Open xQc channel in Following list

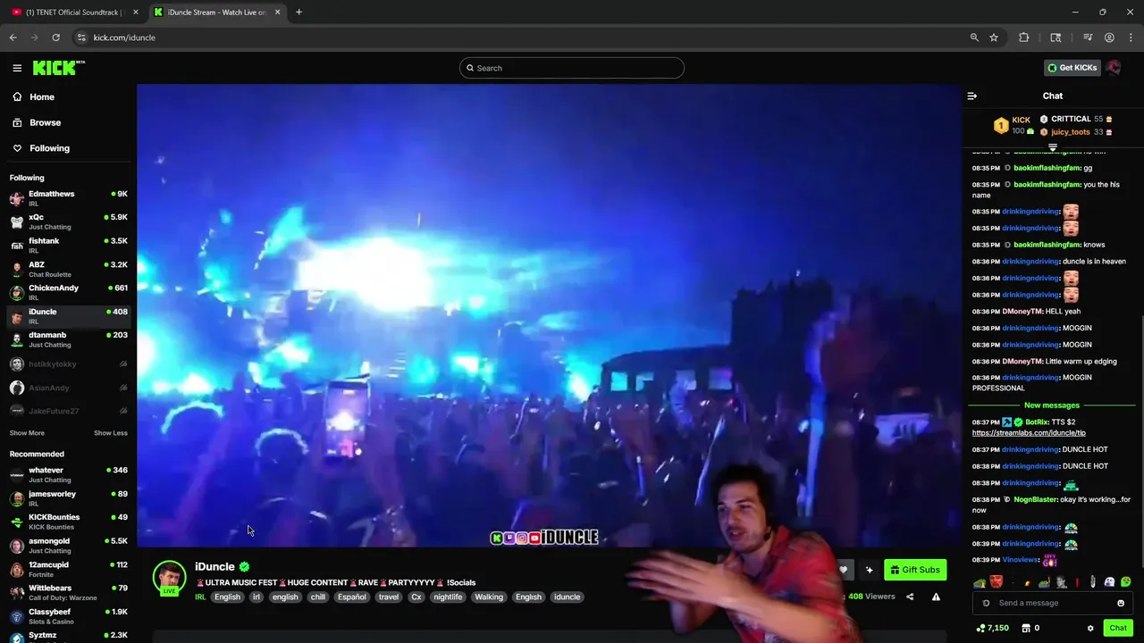(x=68, y=221)
